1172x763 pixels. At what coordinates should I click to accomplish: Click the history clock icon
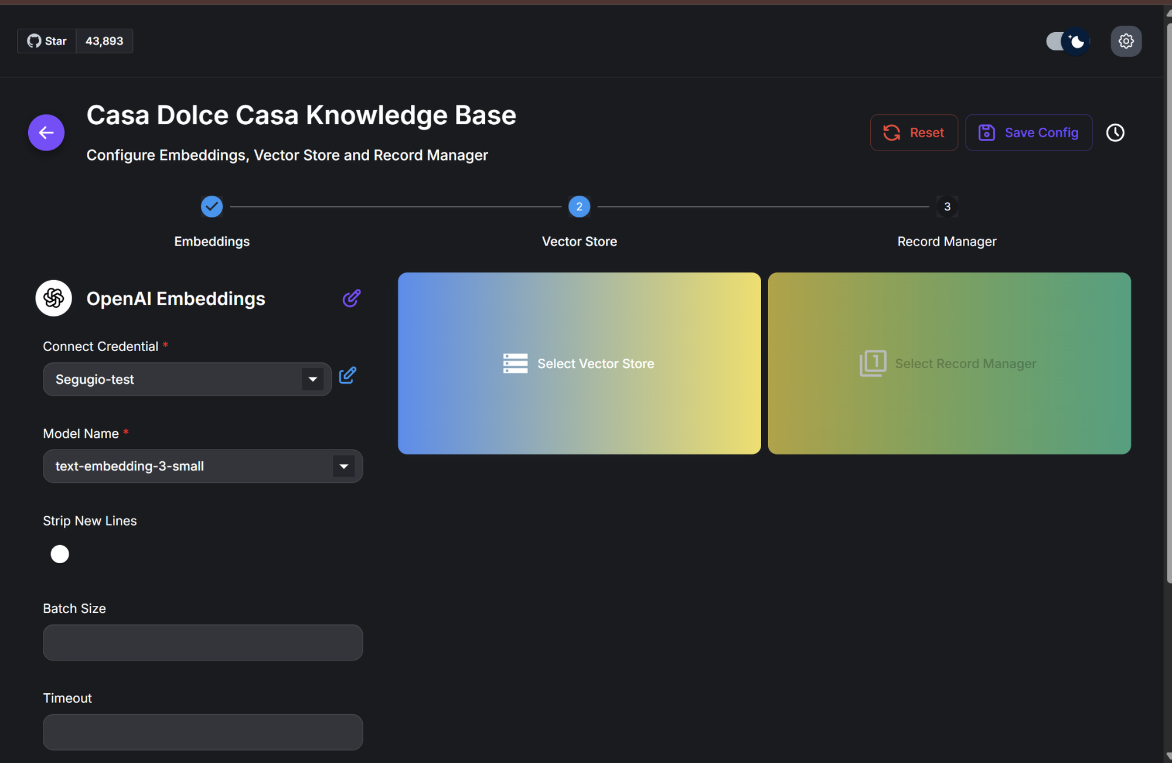[1115, 132]
